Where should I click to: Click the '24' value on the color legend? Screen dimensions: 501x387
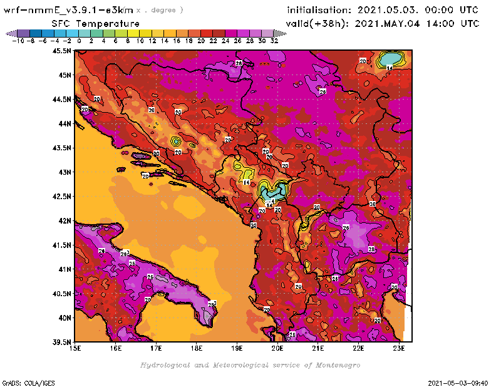tap(225, 41)
